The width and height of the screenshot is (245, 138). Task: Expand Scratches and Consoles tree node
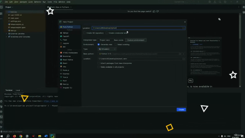pos(7,37)
